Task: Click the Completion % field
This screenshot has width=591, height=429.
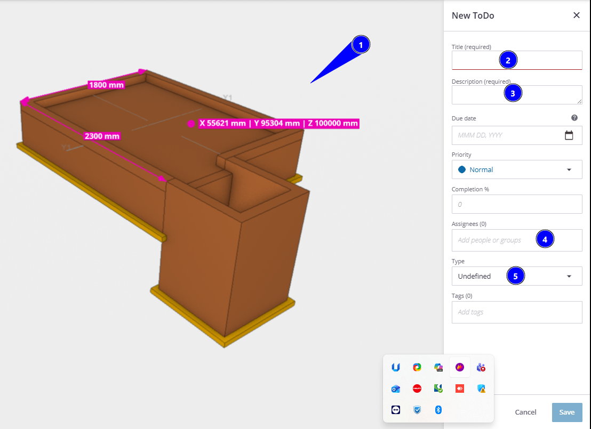Action: pyautogui.click(x=516, y=204)
